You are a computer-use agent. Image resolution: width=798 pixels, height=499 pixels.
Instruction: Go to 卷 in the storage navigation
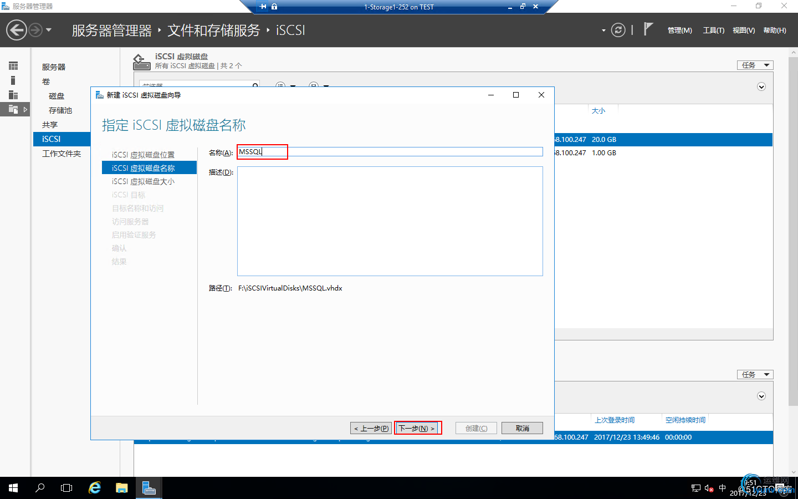[46, 82]
